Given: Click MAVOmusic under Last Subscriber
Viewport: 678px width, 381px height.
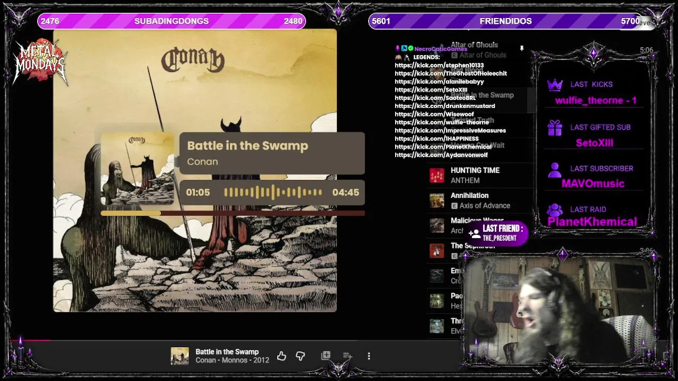Looking at the screenshot, I should 593,184.
